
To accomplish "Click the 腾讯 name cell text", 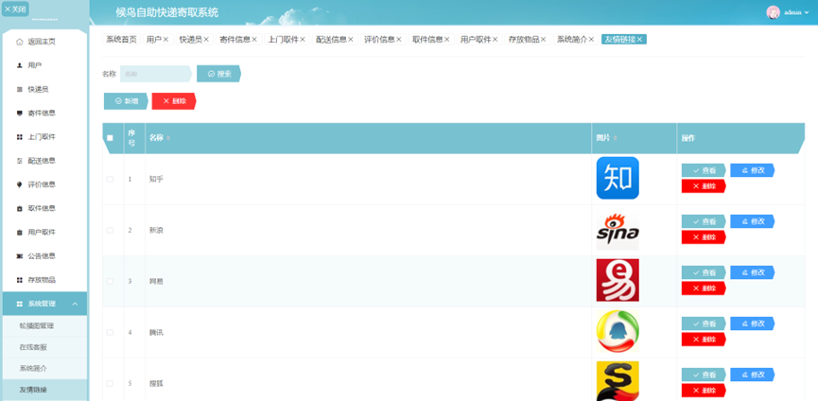I will [156, 332].
